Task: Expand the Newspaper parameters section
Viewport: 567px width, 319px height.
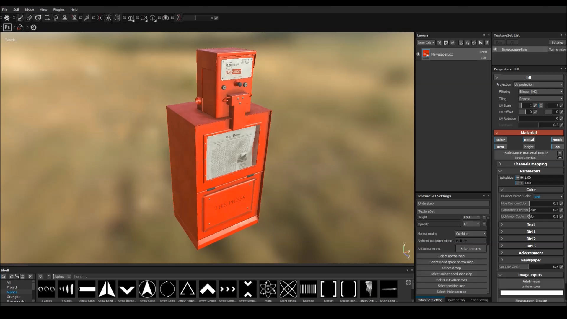Action: pyautogui.click(x=531, y=260)
